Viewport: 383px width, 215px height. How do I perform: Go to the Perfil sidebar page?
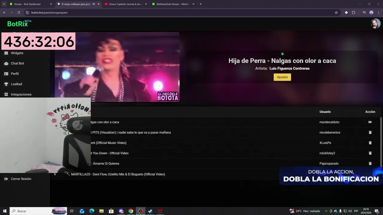(x=15, y=74)
